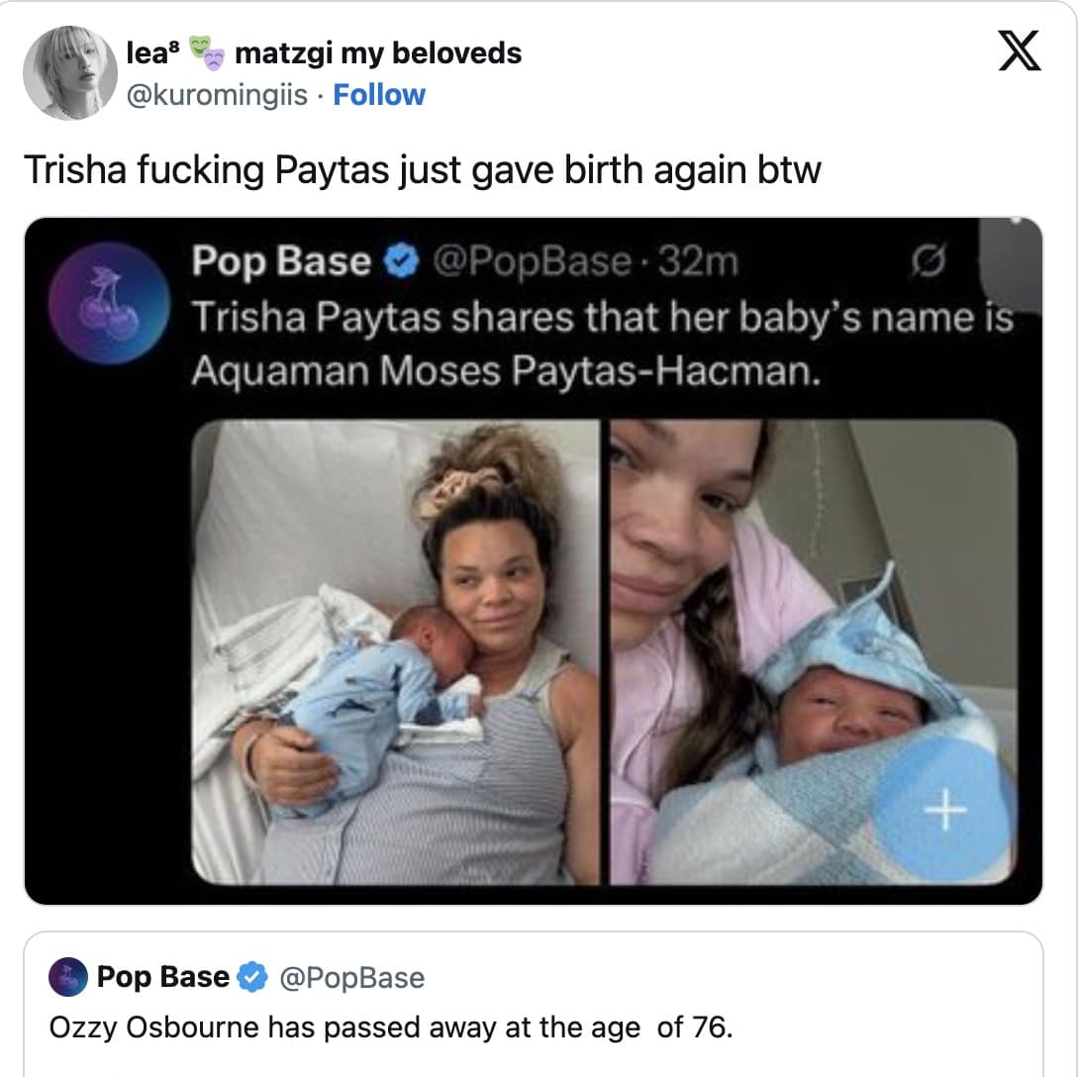The image size is (1079, 1077).
Task: Click display name "matzgi my beloveds"
Action: pos(378,53)
